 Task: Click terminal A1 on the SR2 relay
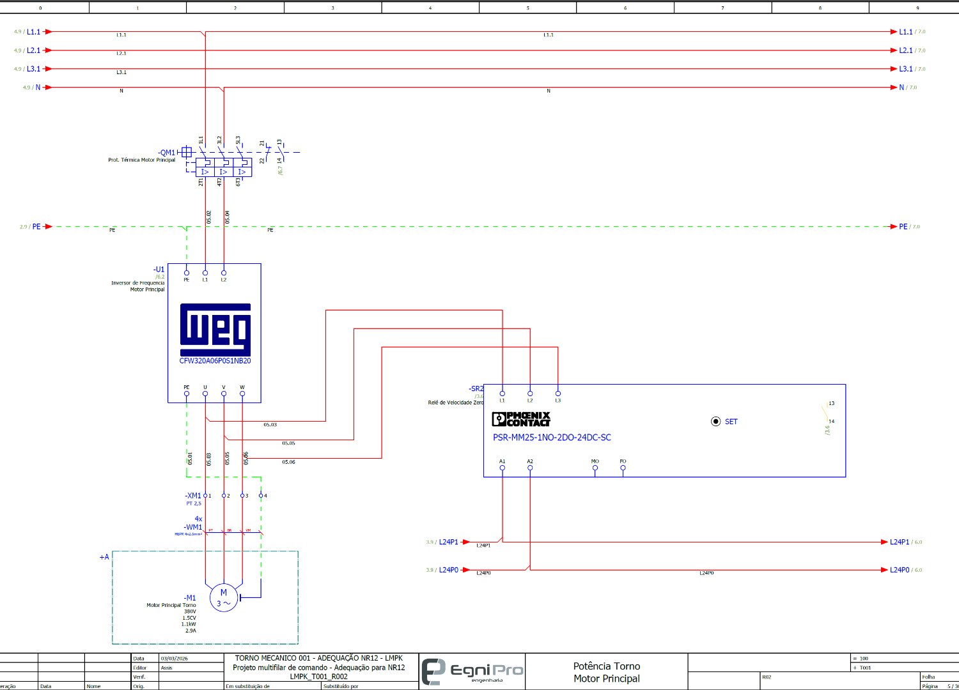503,468
